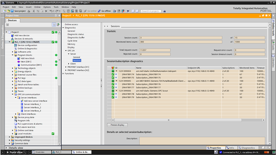This screenshot has width=276, height=155.
Task: Switch to the Diagnostics tab at bottom
Action: 248,148
